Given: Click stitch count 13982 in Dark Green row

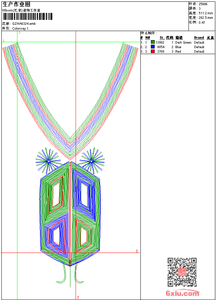Looking at the screenshot, I should coord(160,43).
